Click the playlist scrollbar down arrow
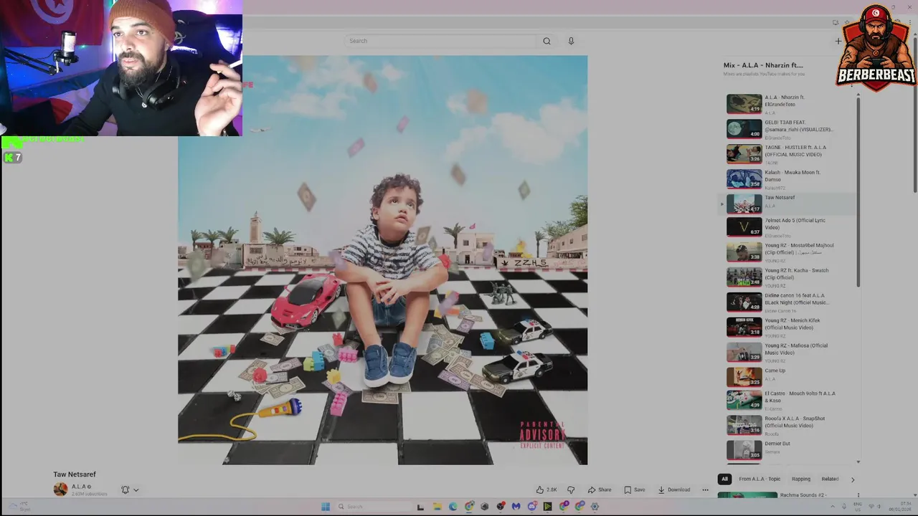This screenshot has height=516, width=918. point(858,462)
